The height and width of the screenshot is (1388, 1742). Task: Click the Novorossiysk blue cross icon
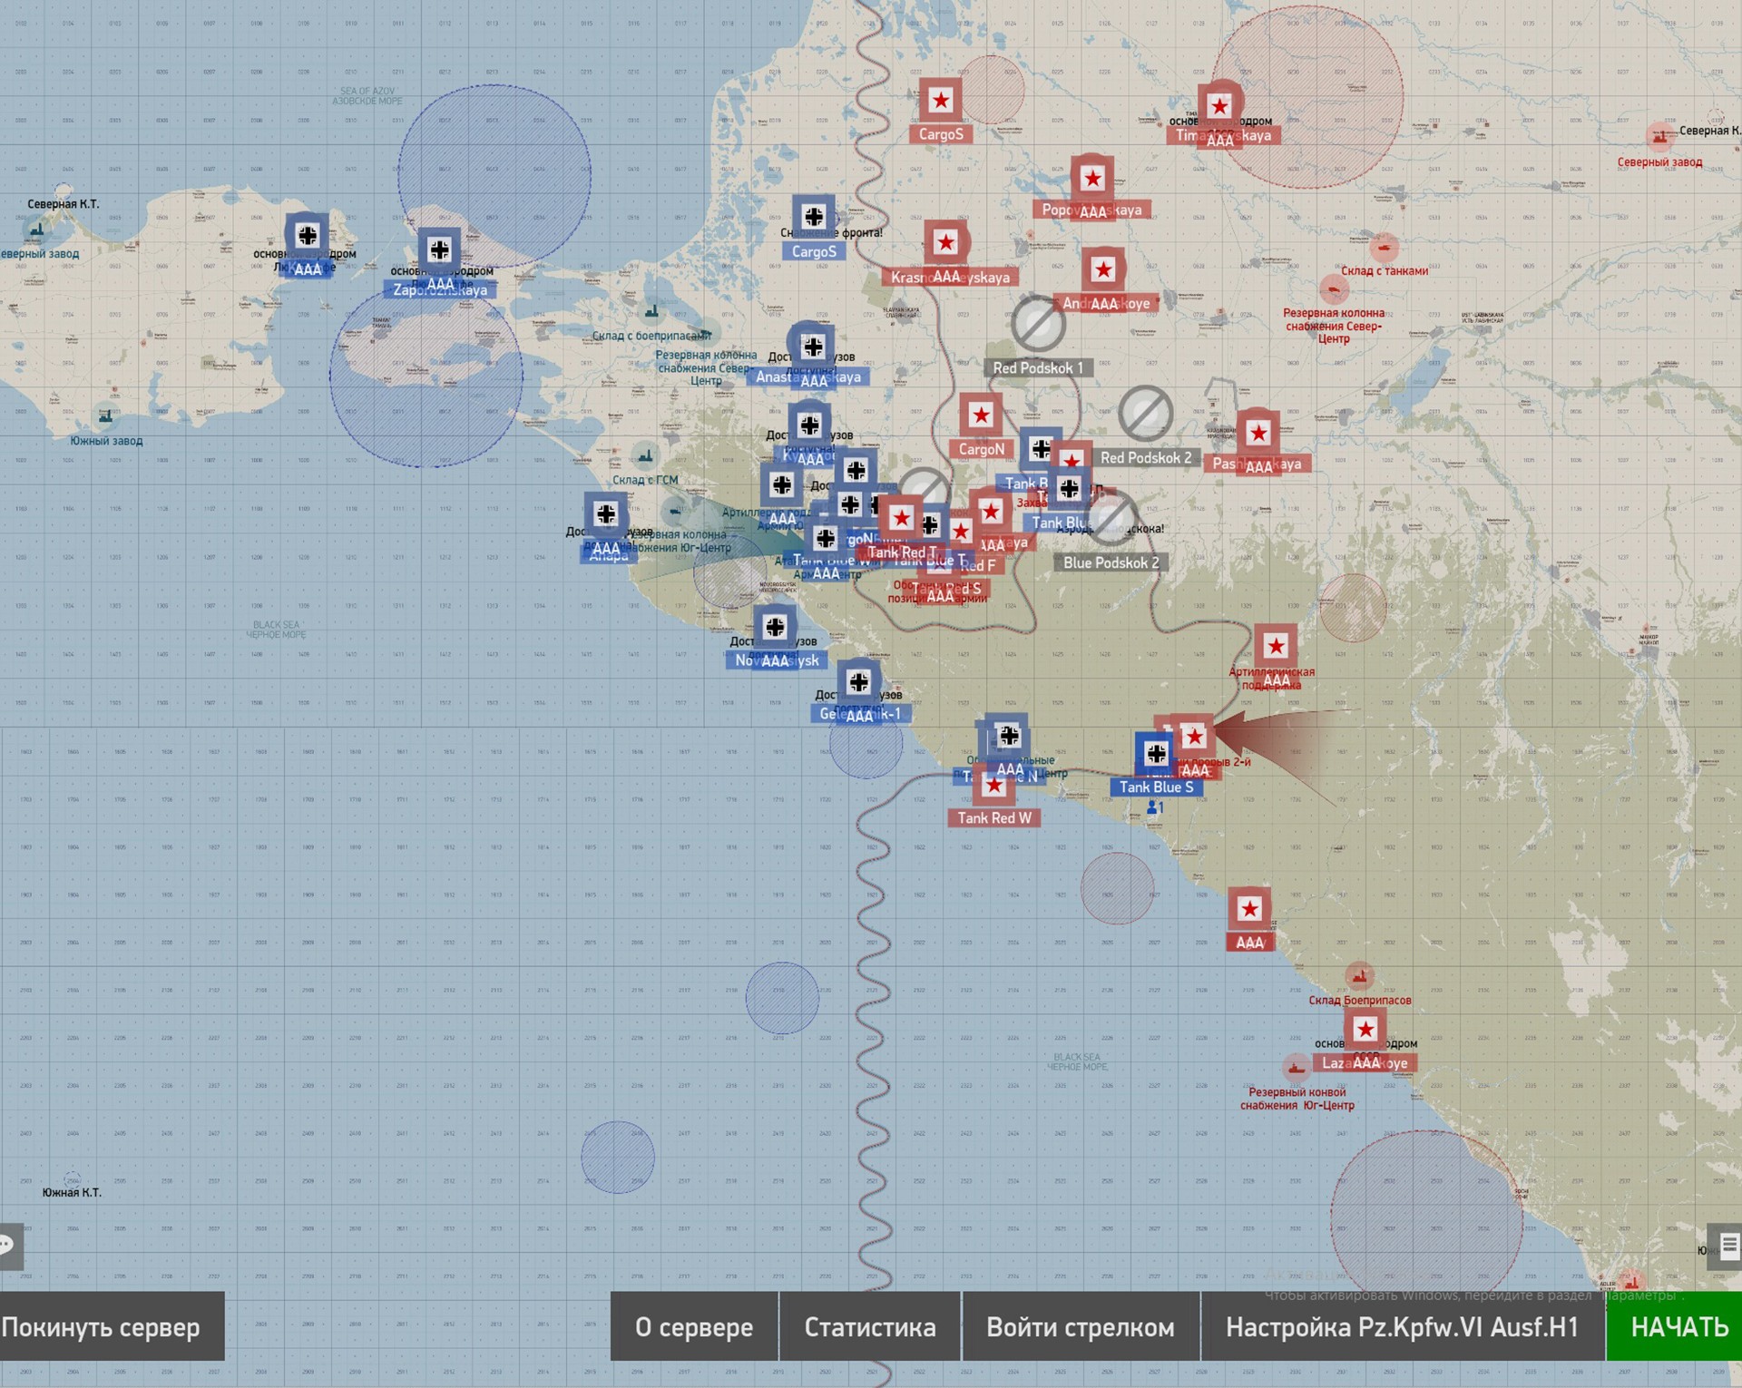click(x=775, y=627)
